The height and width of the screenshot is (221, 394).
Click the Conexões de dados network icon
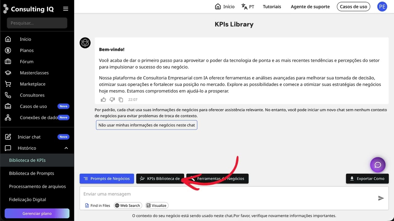tap(8, 118)
